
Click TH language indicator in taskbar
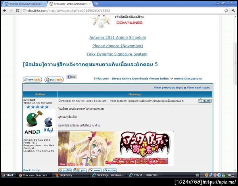[x=197, y=175]
